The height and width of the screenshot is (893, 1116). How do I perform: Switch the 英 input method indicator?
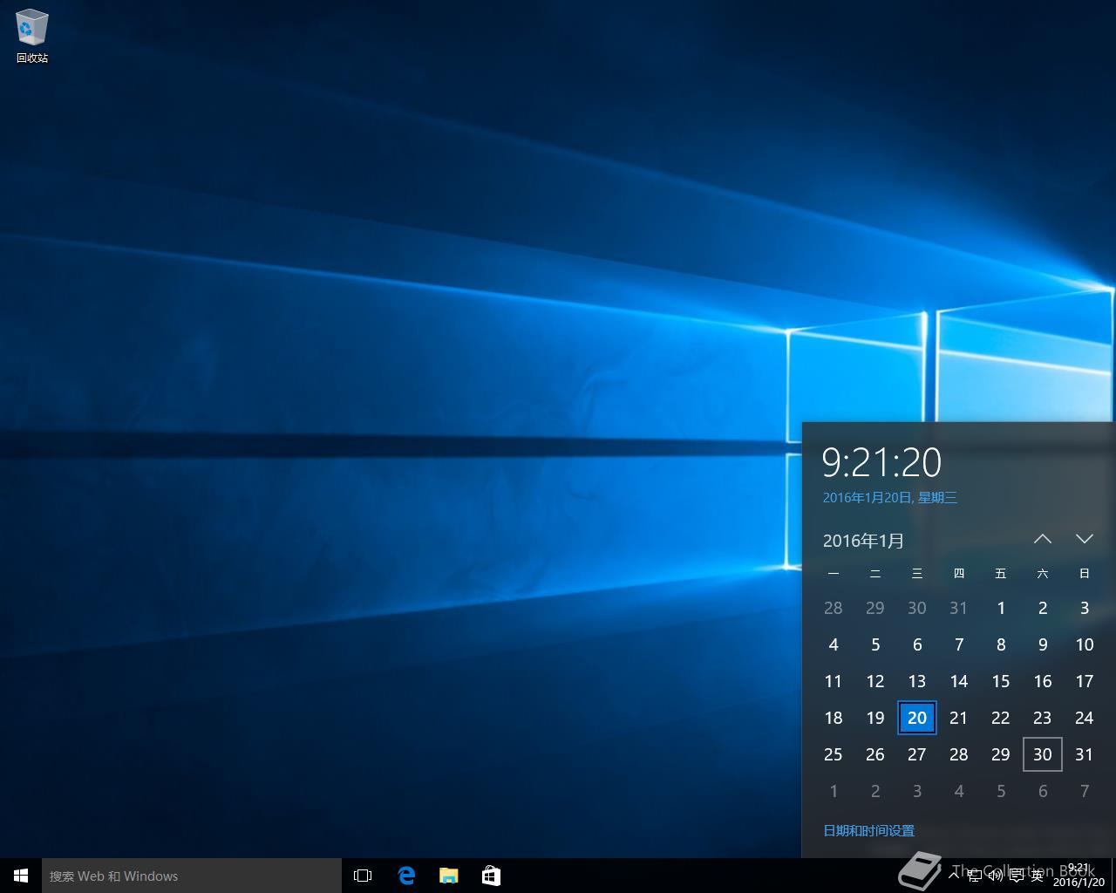[1038, 876]
